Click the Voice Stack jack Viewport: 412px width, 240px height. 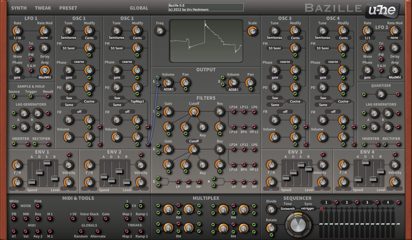(89, 219)
